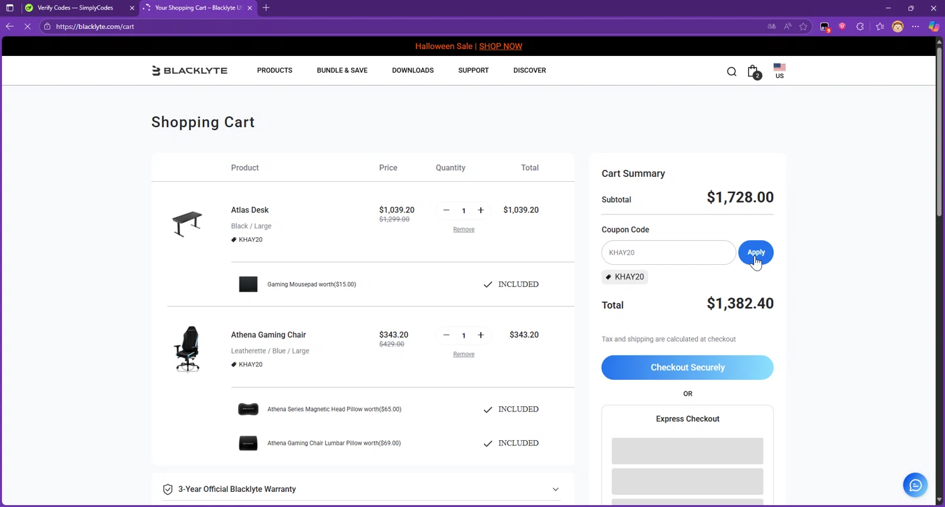
Task: Change region via the US flag icon
Action: click(x=779, y=71)
